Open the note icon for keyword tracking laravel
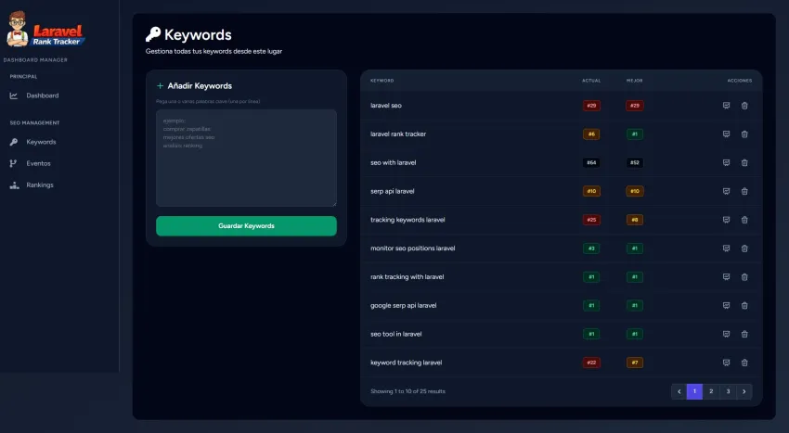This screenshot has height=433, width=789. point(726,363)
